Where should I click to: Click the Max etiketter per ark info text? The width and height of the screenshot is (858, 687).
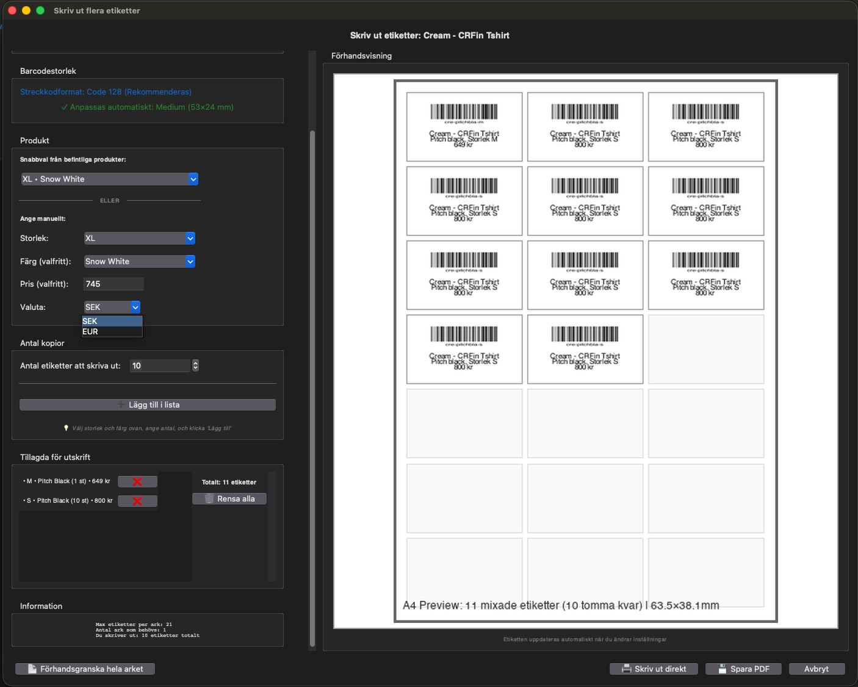(x=134, y=625)
